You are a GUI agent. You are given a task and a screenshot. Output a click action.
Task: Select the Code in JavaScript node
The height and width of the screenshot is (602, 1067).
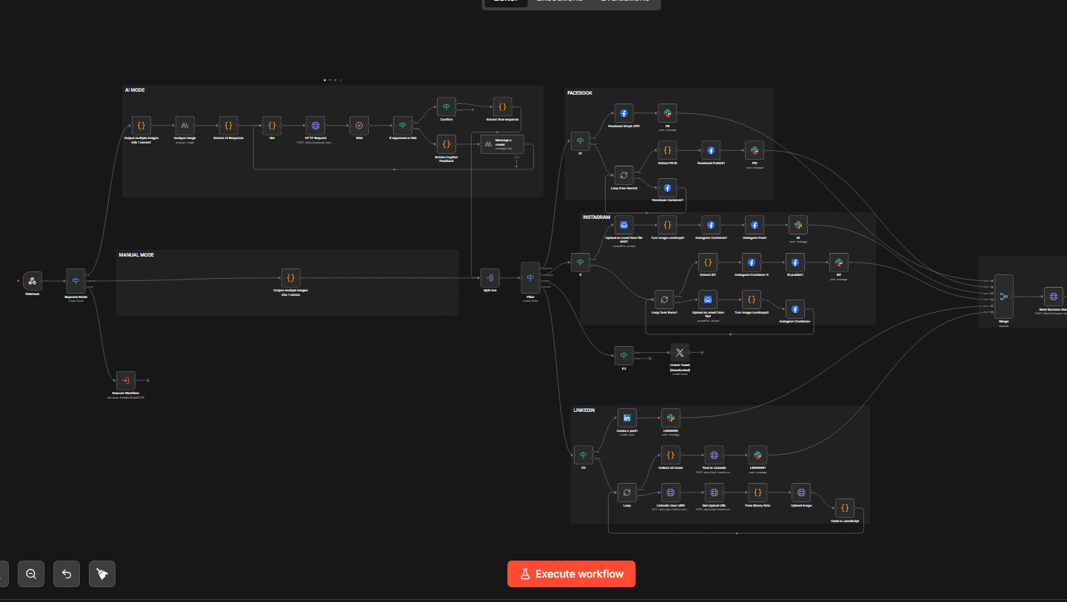tap(845, 507)
